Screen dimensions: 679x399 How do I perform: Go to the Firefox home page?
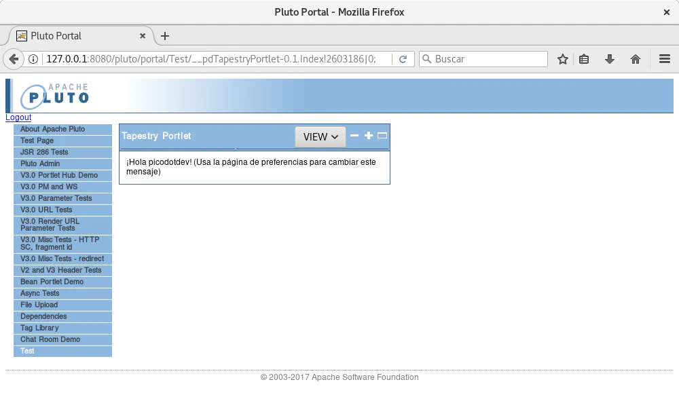click(636, 59)
